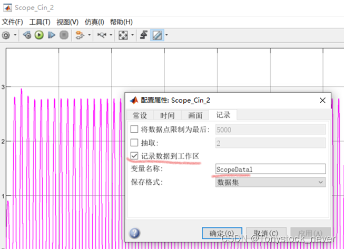Switch to the 常设 tab

140,115
